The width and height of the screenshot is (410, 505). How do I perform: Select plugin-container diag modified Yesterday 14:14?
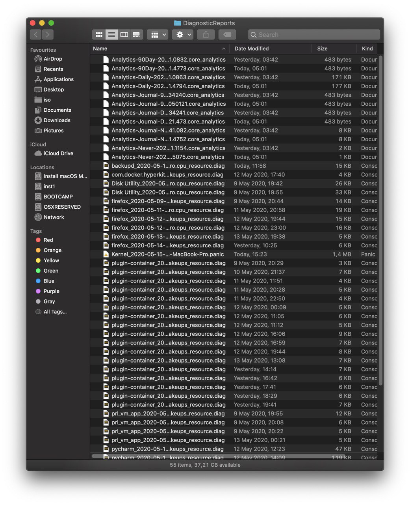click(x=234, y=370)
